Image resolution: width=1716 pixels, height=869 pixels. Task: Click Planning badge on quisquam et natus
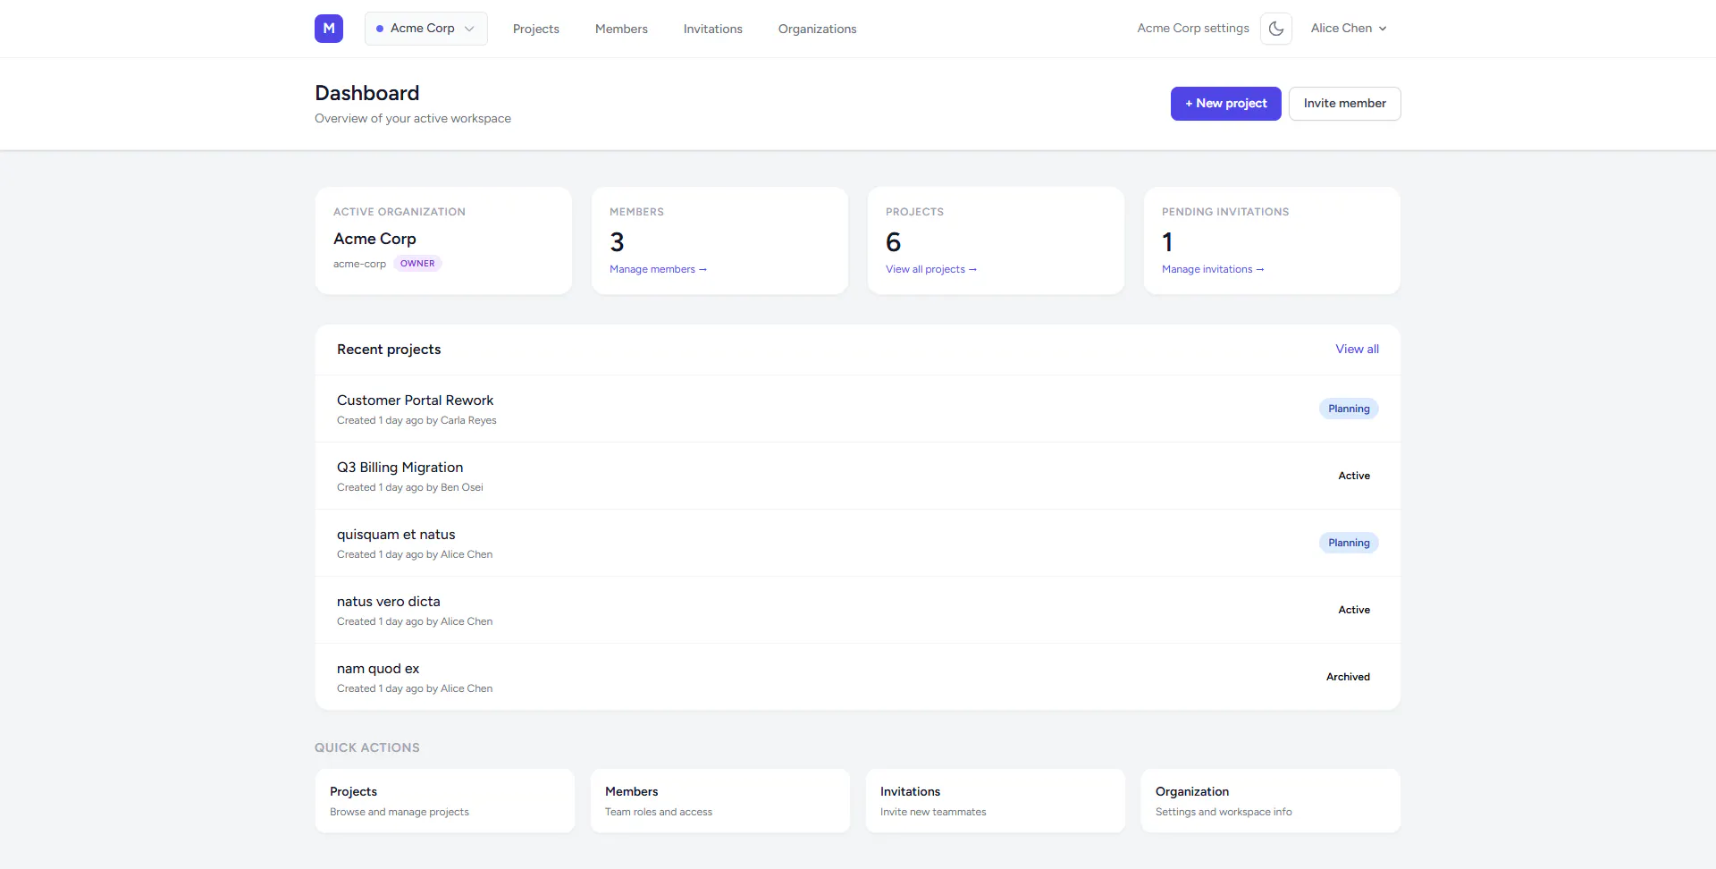pyautogui.click(x=1349, y=543)
